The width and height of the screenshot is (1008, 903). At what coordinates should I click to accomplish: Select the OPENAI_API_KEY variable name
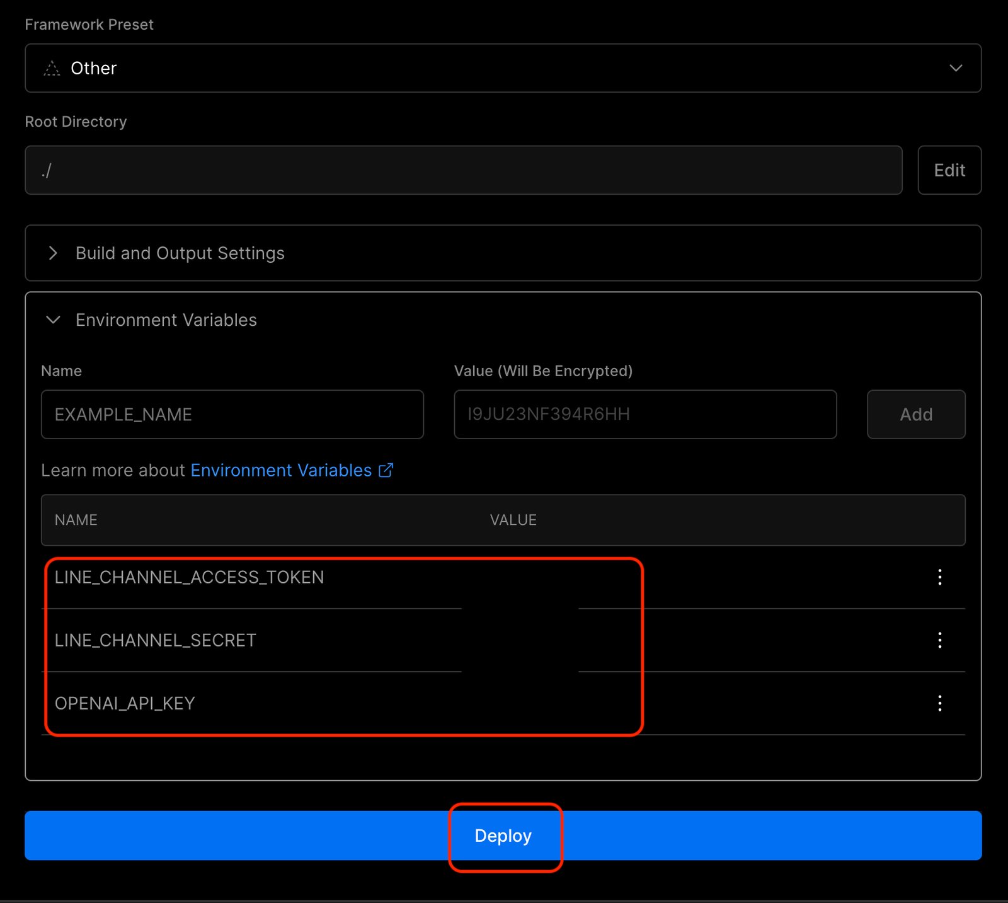[125, 703]
